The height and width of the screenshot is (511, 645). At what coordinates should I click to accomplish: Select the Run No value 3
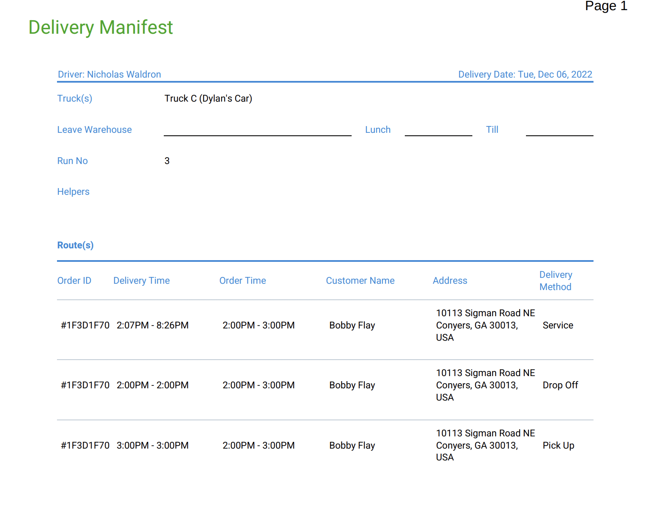tap(167, 161)
